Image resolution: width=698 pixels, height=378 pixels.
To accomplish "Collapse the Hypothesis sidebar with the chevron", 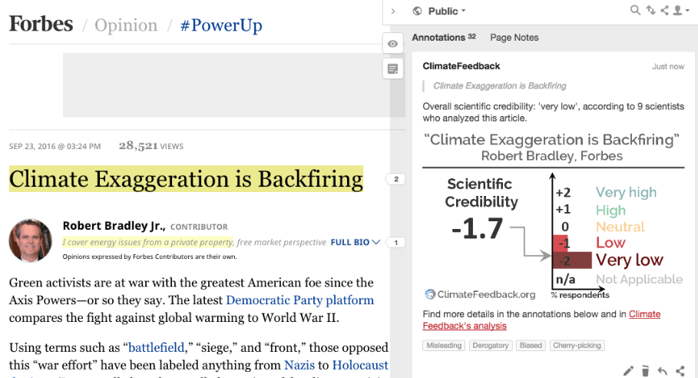I will [392, 11].
